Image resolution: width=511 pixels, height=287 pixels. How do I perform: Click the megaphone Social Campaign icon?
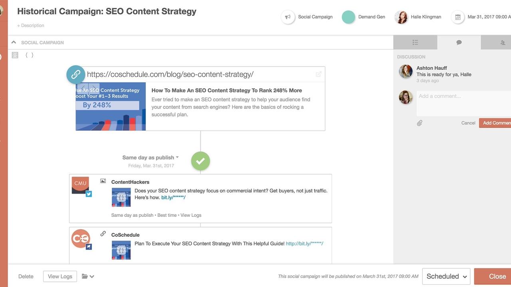click(x=287, y=17)
